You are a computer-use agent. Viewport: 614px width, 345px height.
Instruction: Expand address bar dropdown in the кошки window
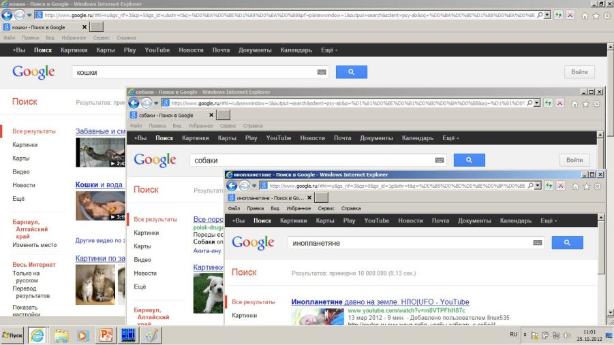pyautogui.click(x=547, y=15)
